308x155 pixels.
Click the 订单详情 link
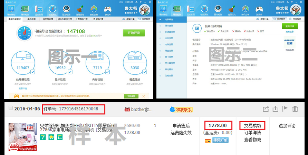(x=252, y=133)
